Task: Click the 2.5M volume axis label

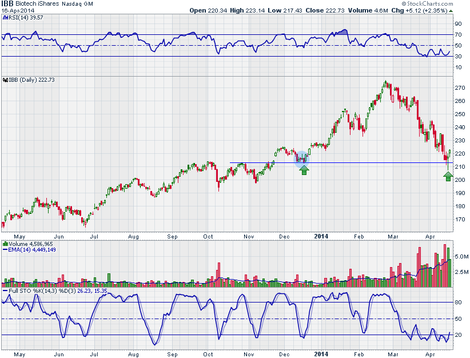Action: click(x=461, y=272)
